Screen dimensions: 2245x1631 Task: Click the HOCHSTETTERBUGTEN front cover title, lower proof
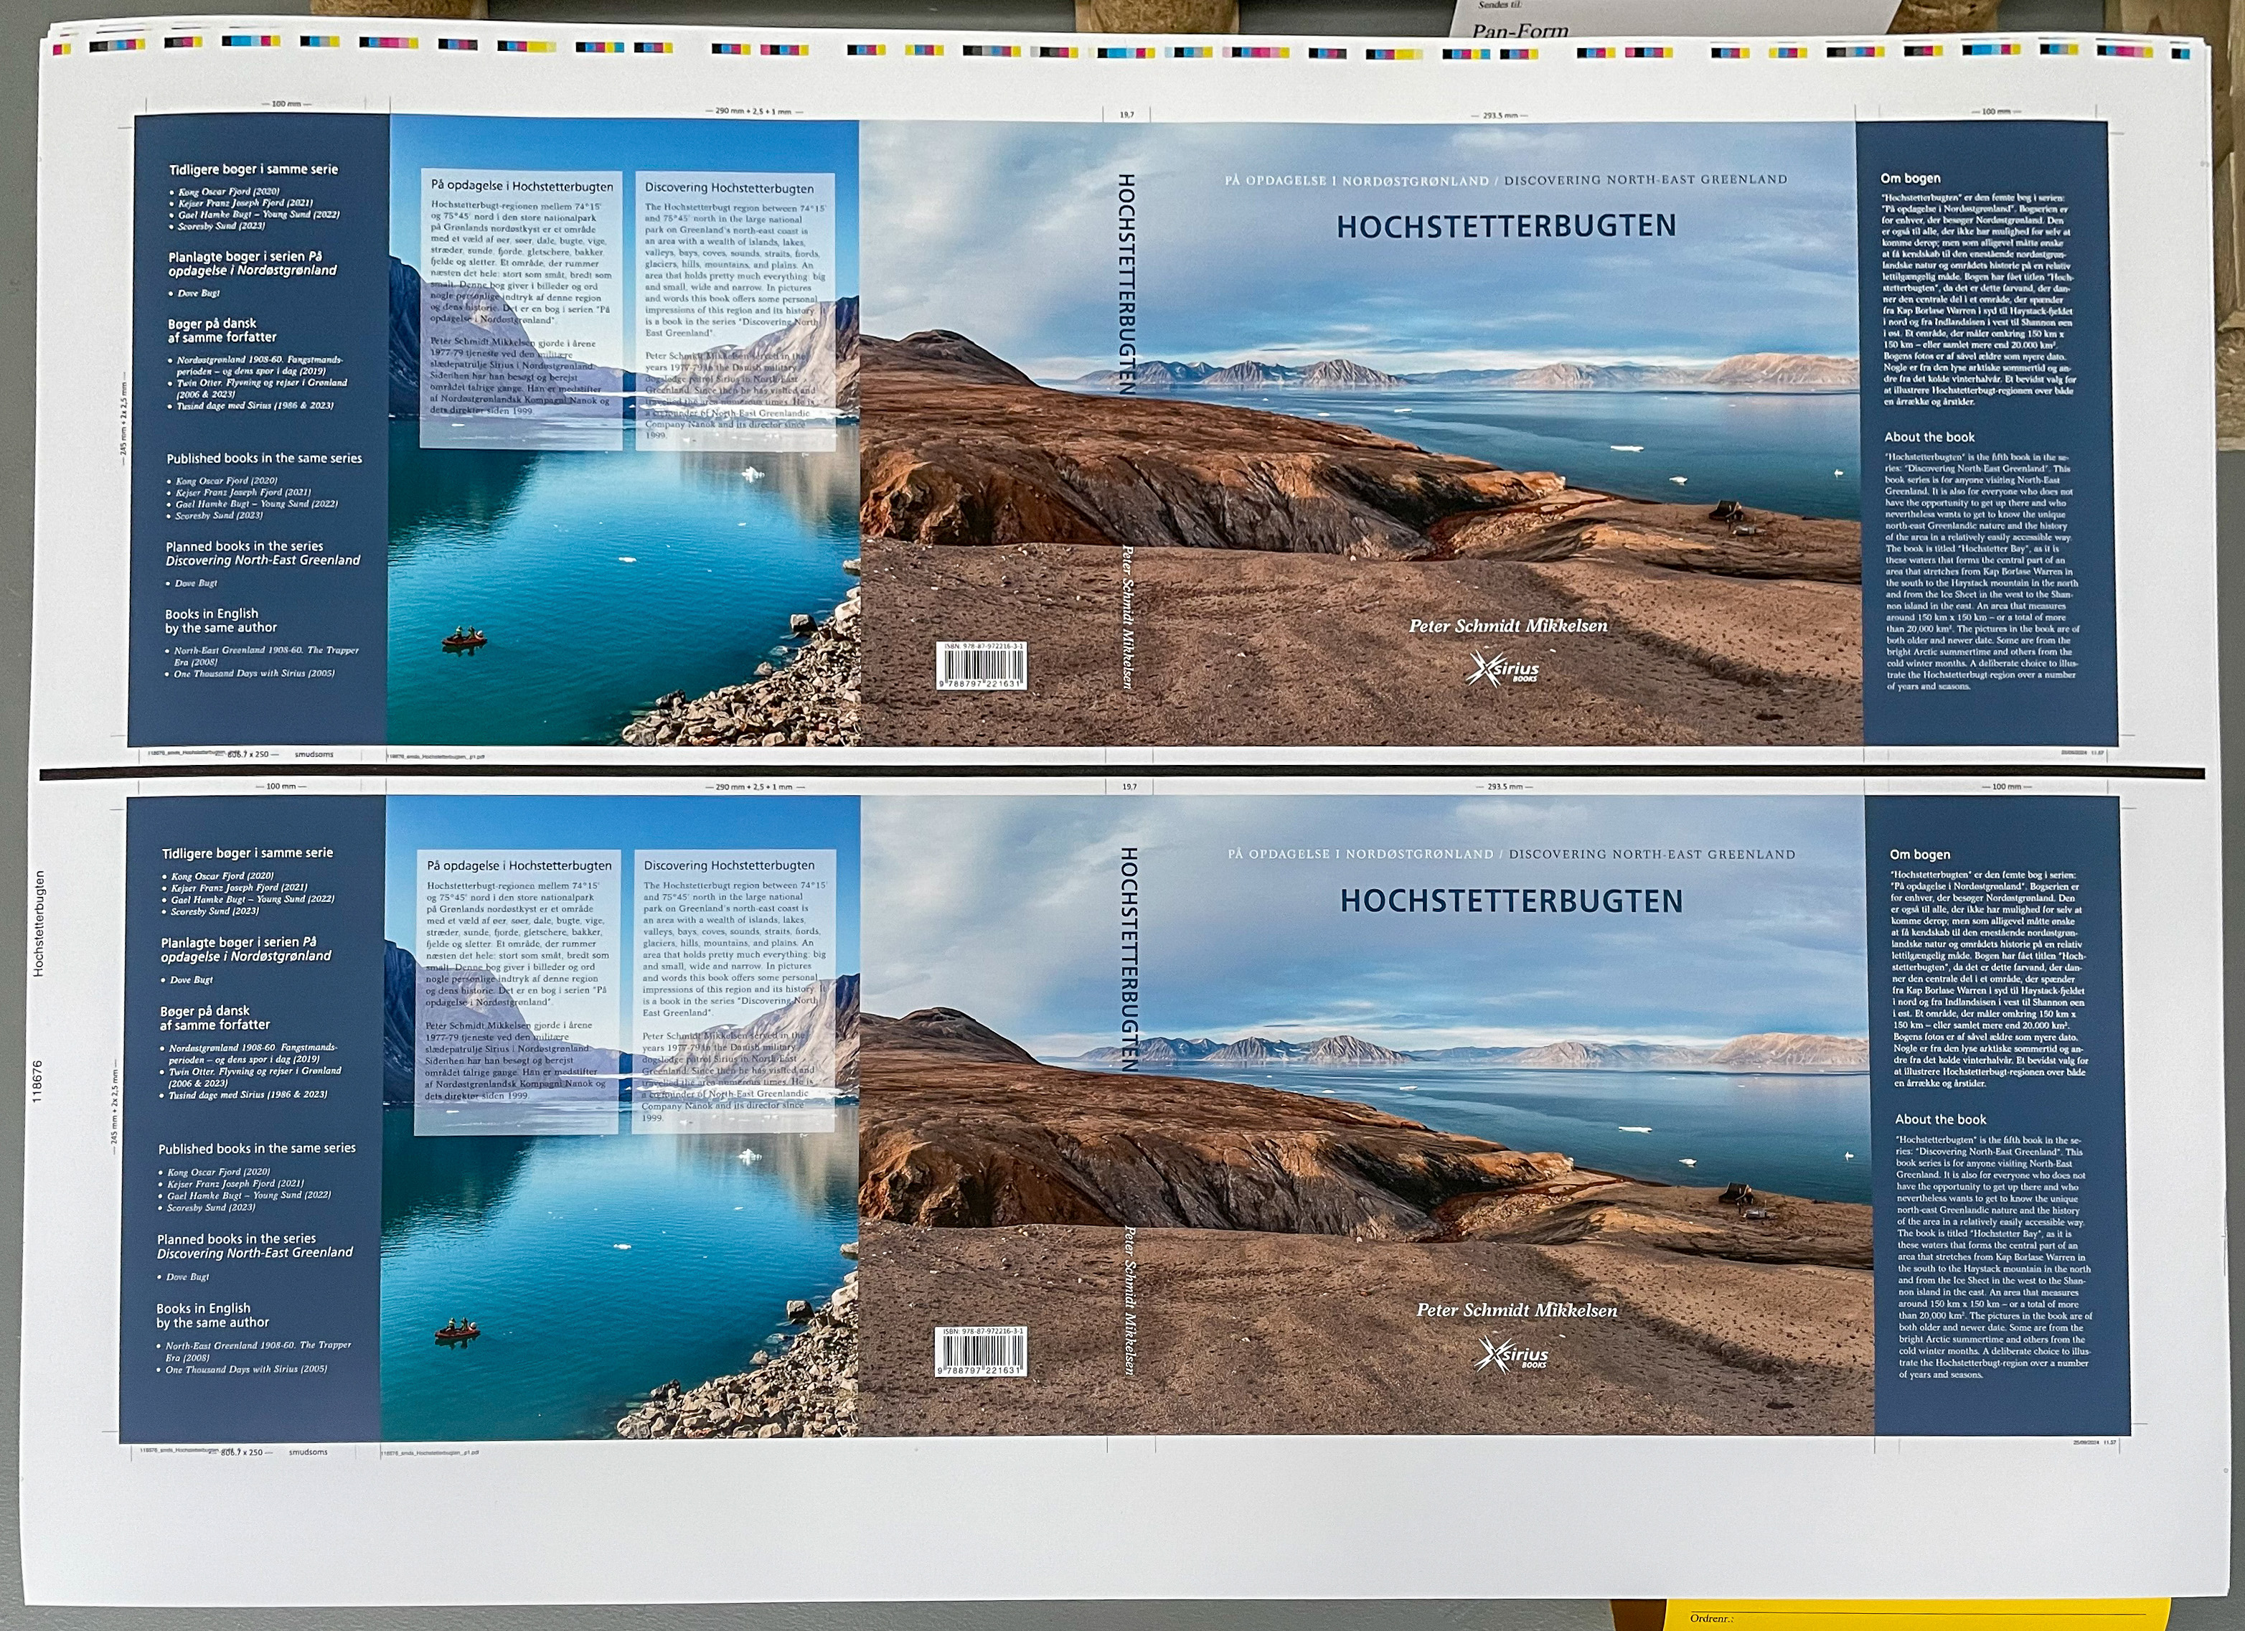click(x=1510, y=901)
